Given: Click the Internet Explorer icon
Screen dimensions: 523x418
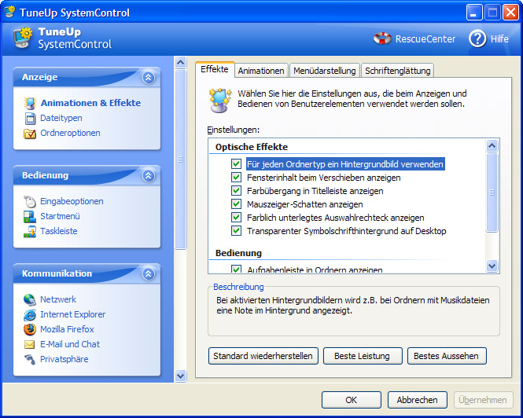Looking at the screenshot, I should [30, 314].
